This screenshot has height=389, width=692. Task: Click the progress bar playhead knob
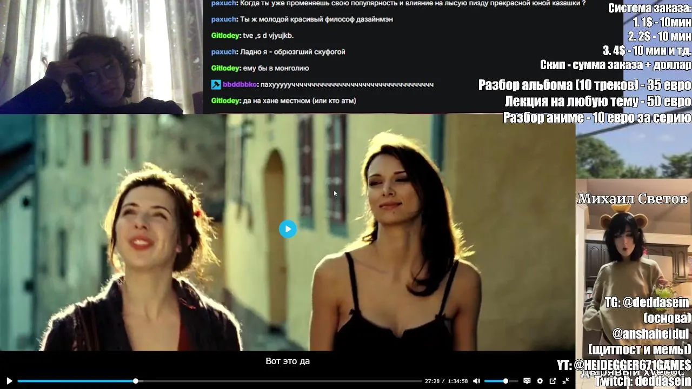pyautogui.click(x=136, y=381)
